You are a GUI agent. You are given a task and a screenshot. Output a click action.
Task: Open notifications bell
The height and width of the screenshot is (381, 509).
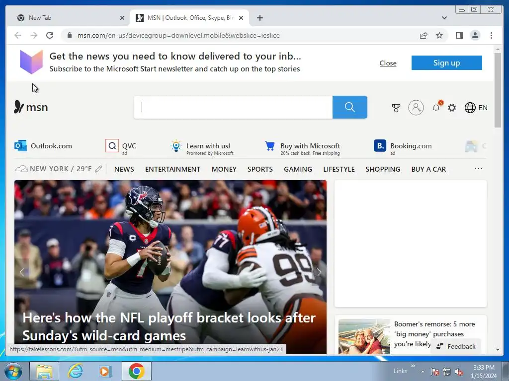(436, 107)
